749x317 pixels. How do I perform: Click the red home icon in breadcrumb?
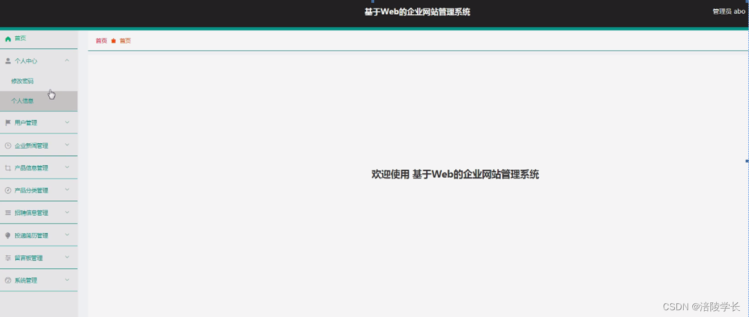(x=113, y=41)
